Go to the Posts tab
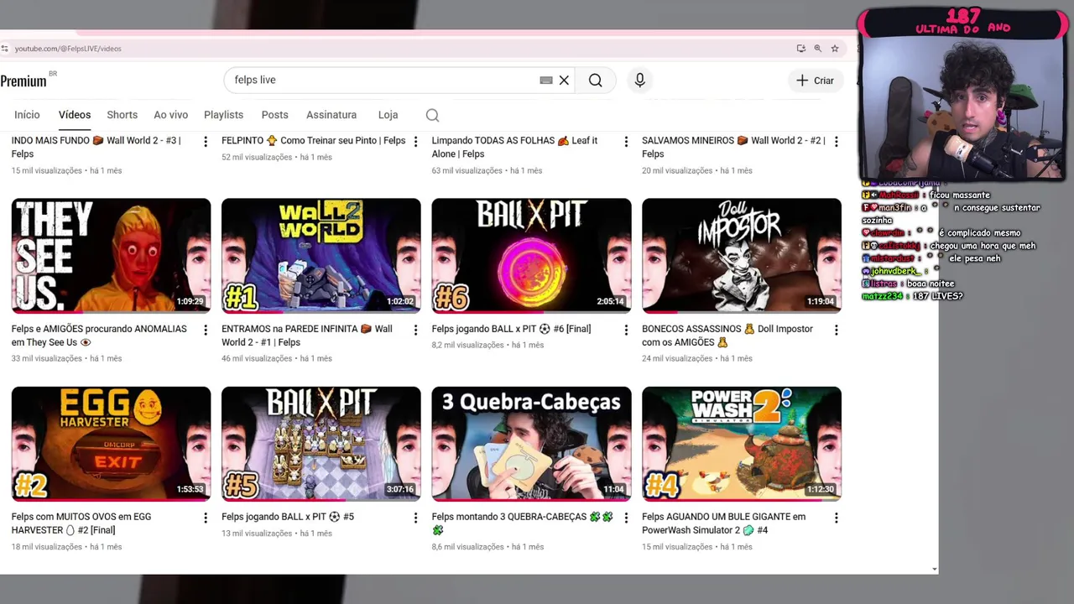1074x604 pixels. click(274, 115)
